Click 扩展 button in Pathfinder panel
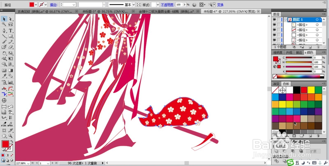 point(313,151)
